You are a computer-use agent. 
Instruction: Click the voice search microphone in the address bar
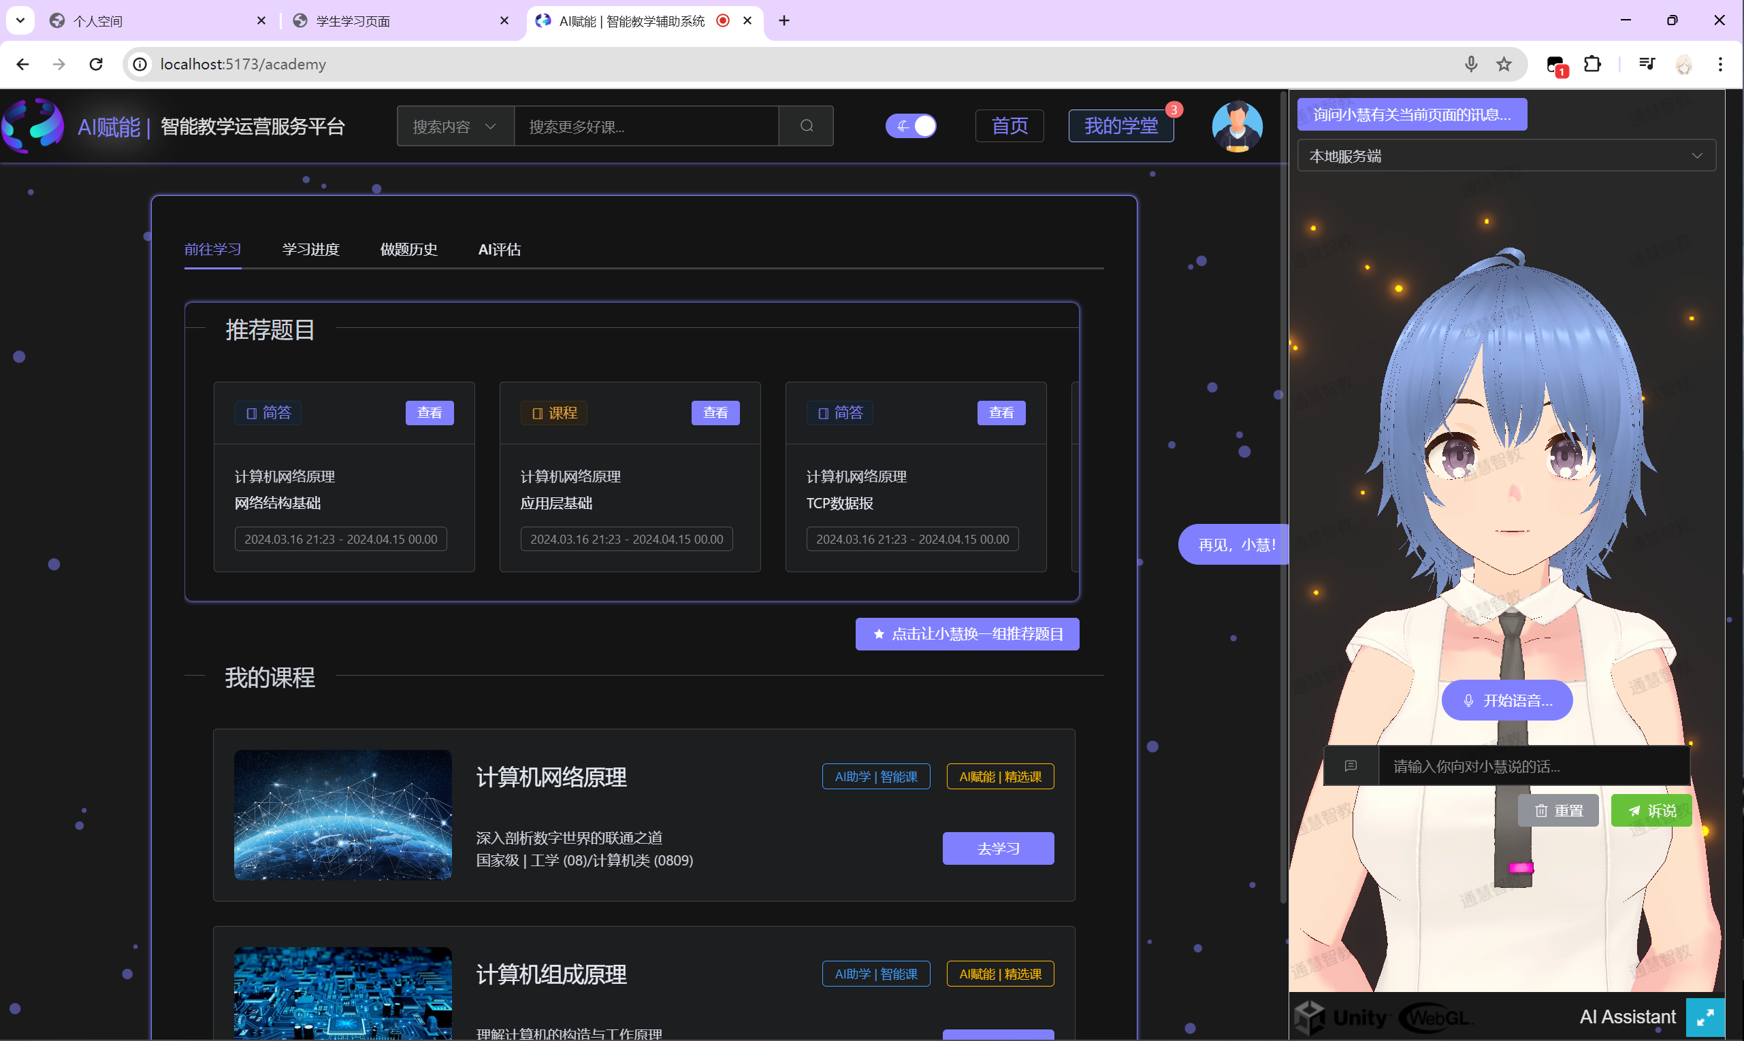coord(1470,64)
